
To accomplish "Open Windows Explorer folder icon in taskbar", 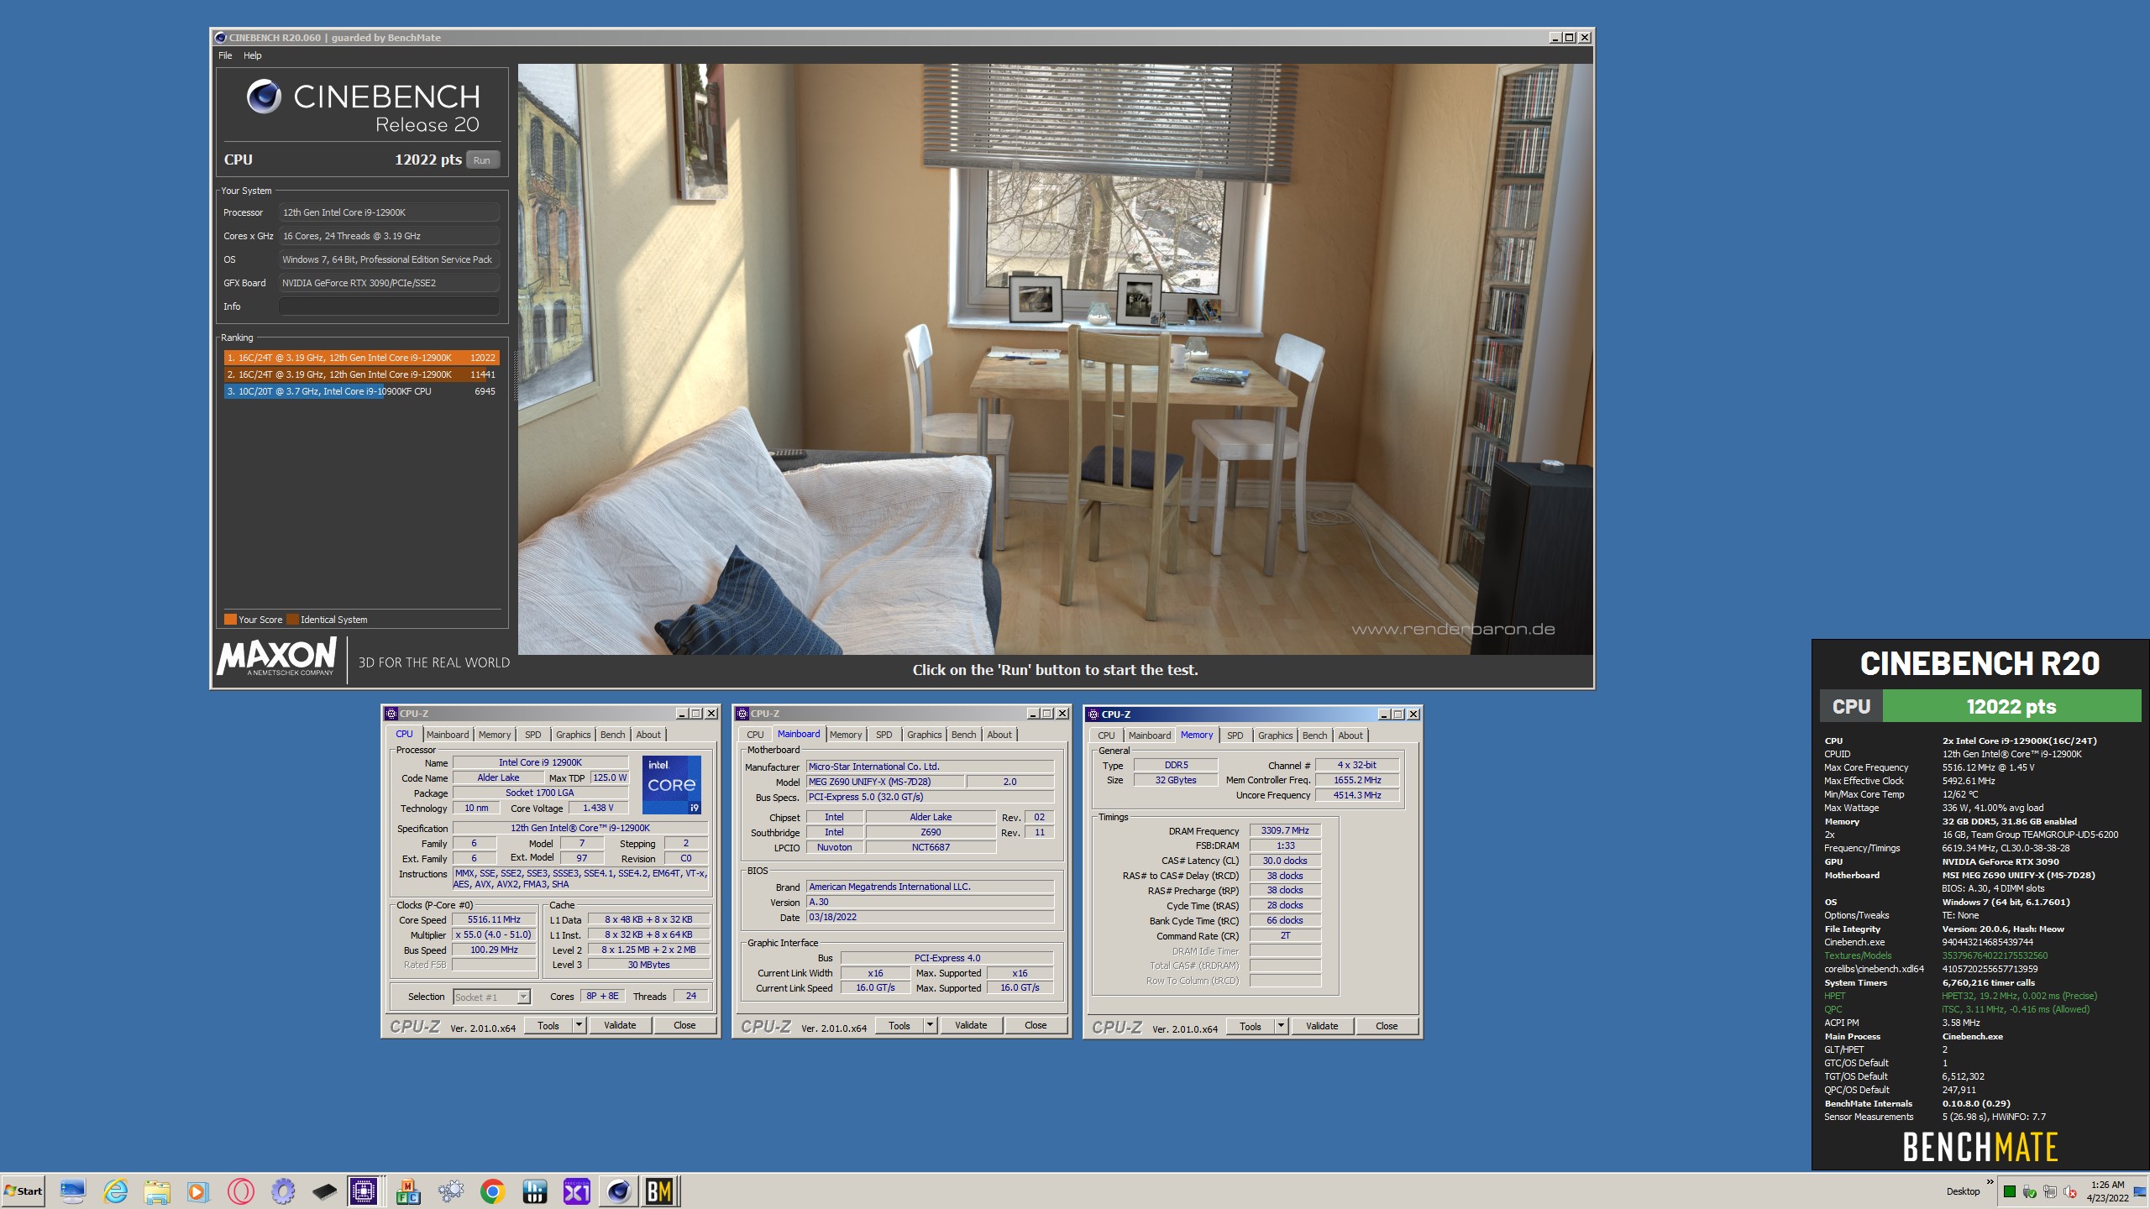I will point(157,1191).
